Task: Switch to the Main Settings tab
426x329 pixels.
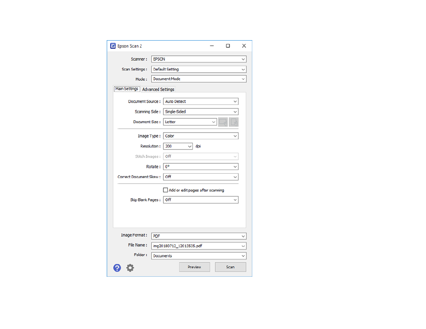Action: [x=127, y=89]
